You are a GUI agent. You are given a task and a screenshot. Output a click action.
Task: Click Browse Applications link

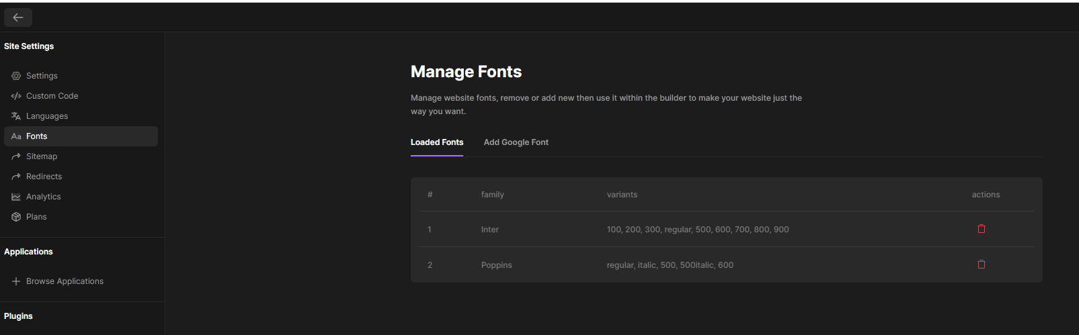point(65,281)
